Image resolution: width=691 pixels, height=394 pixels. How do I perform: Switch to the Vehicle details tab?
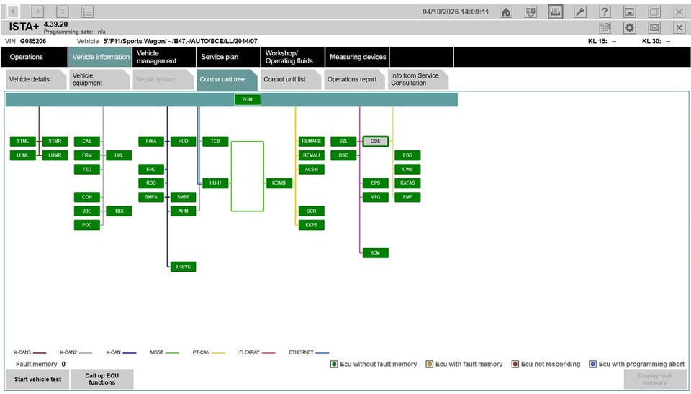pyautogui.click(x=35, y=79)
